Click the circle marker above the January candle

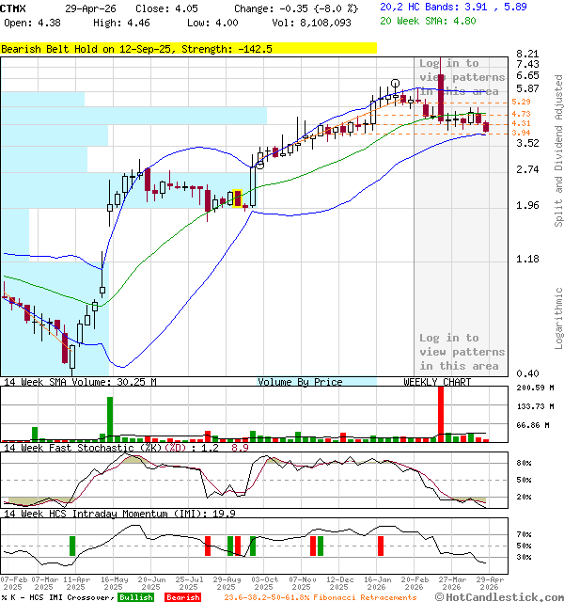(396, 84)
